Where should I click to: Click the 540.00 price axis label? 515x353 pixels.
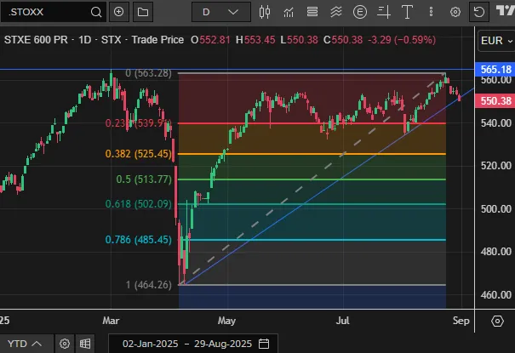pyautogui.click(x=496, y=123)
